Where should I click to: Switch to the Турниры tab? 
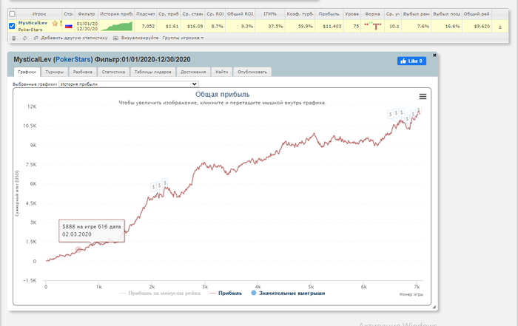click(x=55, y=72)
